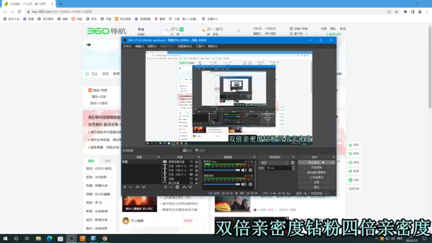Move the scene up in Scenes panel
The height and width of the screenshot is (243, 432).
(138, 187)
